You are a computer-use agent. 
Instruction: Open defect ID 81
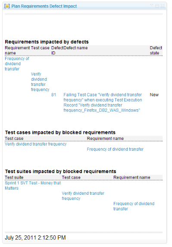[x=53, y=95]
